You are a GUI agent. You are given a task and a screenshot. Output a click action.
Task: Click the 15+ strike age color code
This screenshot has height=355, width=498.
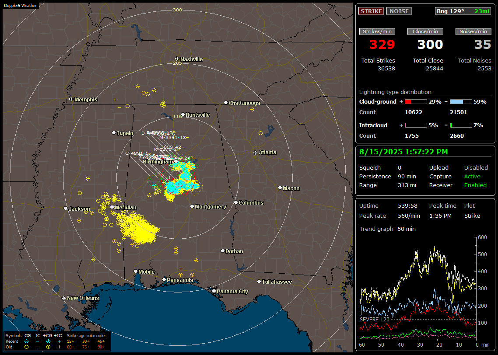[x=70, y=341]
